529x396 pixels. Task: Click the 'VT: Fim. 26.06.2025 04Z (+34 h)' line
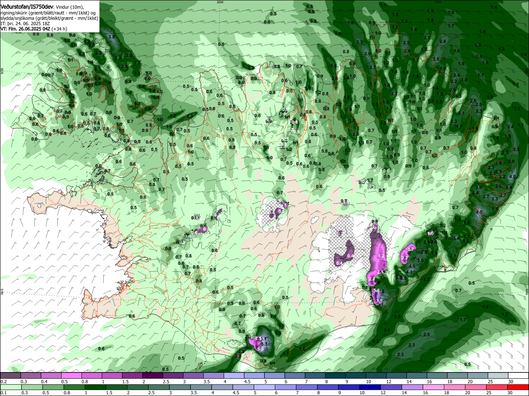pyautogui.click(x=34, y=29)
